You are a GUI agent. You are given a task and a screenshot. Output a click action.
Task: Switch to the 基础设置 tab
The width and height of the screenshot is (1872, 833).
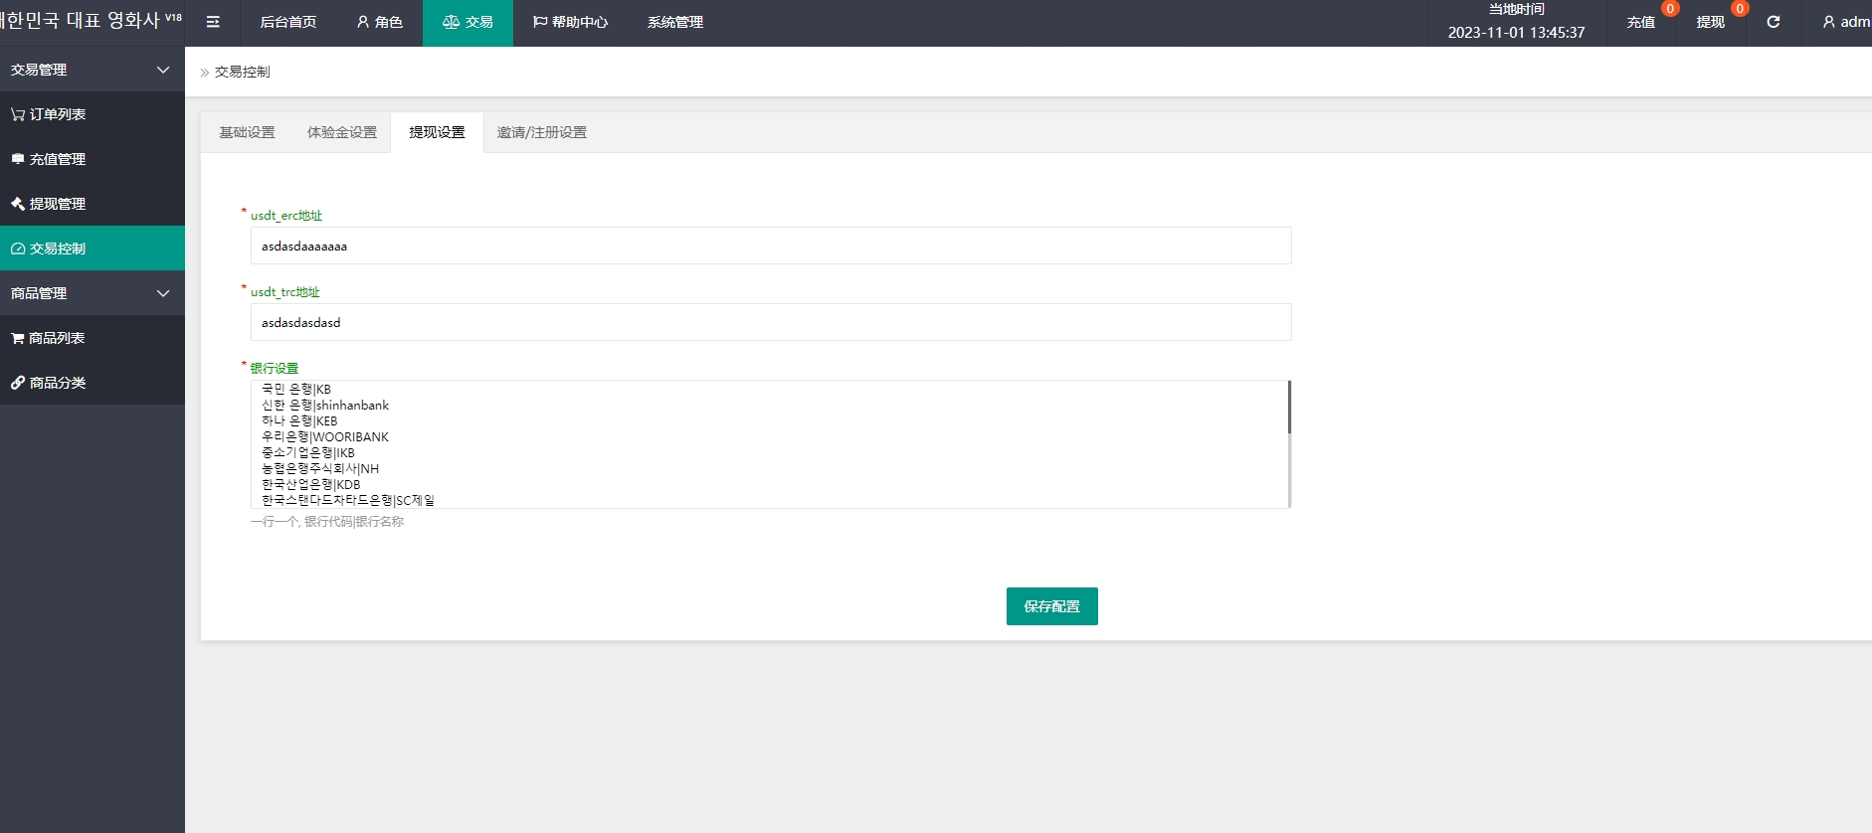[247, 132]
